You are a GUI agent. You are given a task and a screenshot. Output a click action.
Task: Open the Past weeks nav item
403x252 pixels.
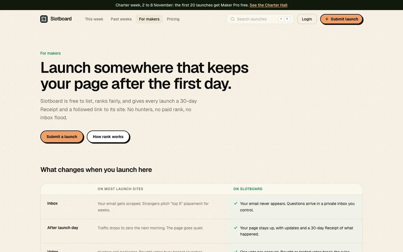(121, 19)
